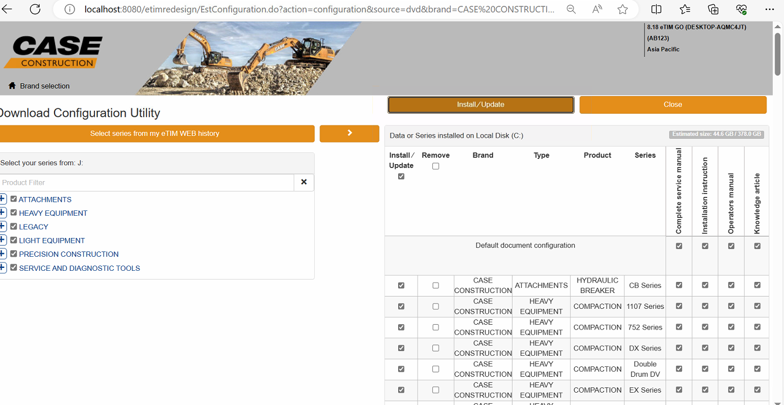Click the Estimated size 44.6 GB indicator

(x=717, y=134)
